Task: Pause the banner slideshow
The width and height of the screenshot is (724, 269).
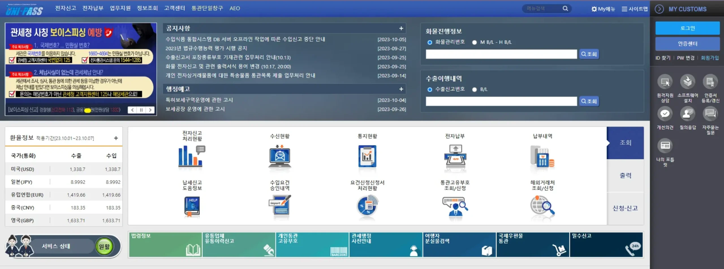Action: [141, 110]
